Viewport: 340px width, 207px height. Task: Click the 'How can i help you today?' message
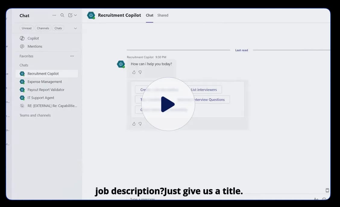pos(151,64)
